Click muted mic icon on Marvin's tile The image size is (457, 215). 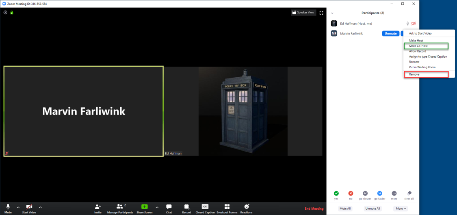(6, 153)
